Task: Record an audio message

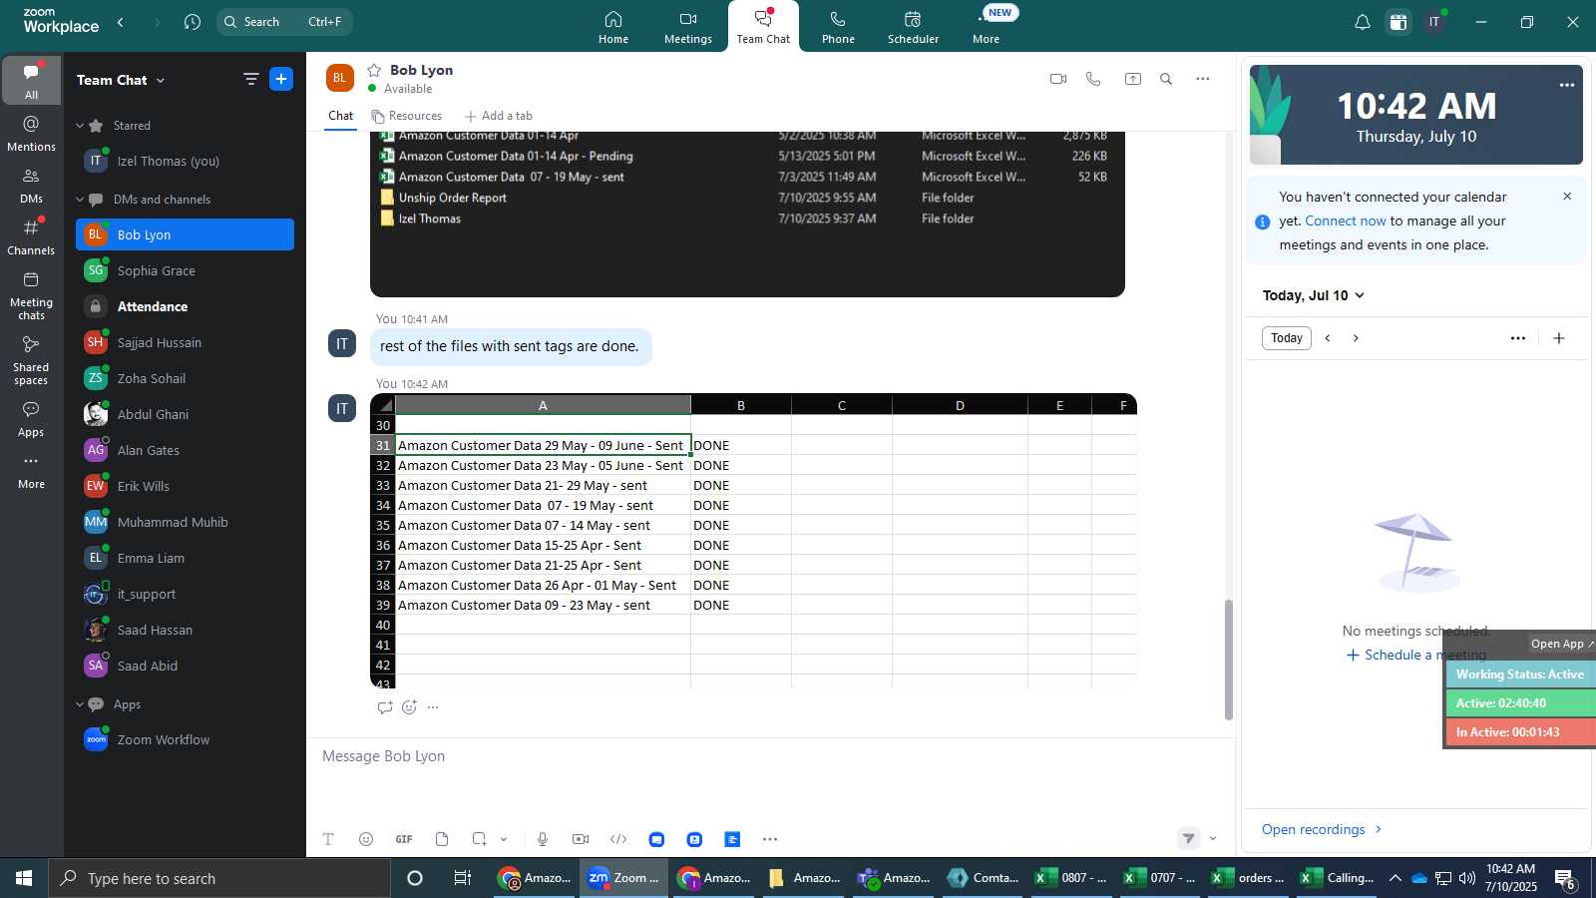Action: [x=543, y=839]
